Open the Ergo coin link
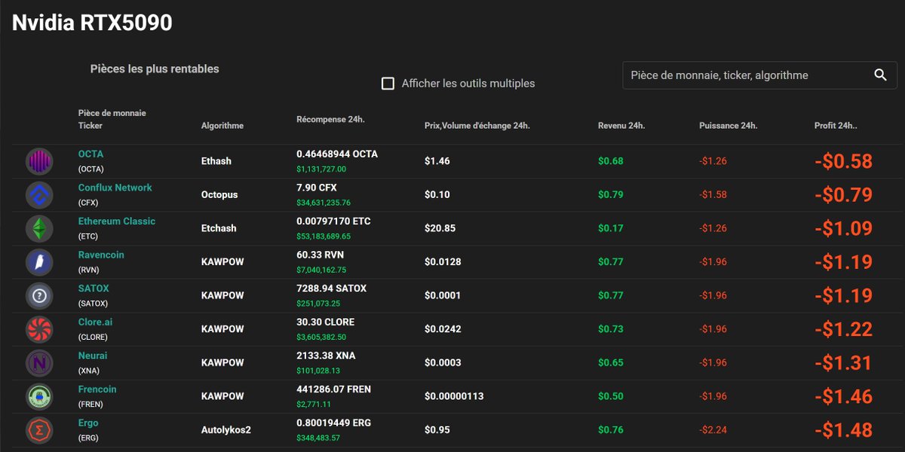Image resolution: width=905 pixels, height=452 pixels. pyautogui.click(x=88, y=423)
